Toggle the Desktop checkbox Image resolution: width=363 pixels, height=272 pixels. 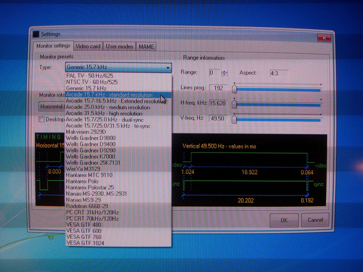pos(41,119)
